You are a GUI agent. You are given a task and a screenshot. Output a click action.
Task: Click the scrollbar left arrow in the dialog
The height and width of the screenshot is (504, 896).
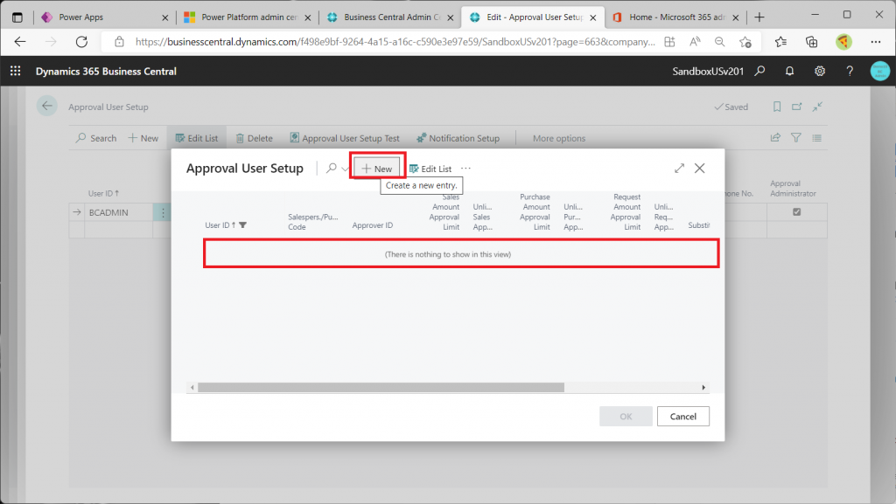pos(192,388)
